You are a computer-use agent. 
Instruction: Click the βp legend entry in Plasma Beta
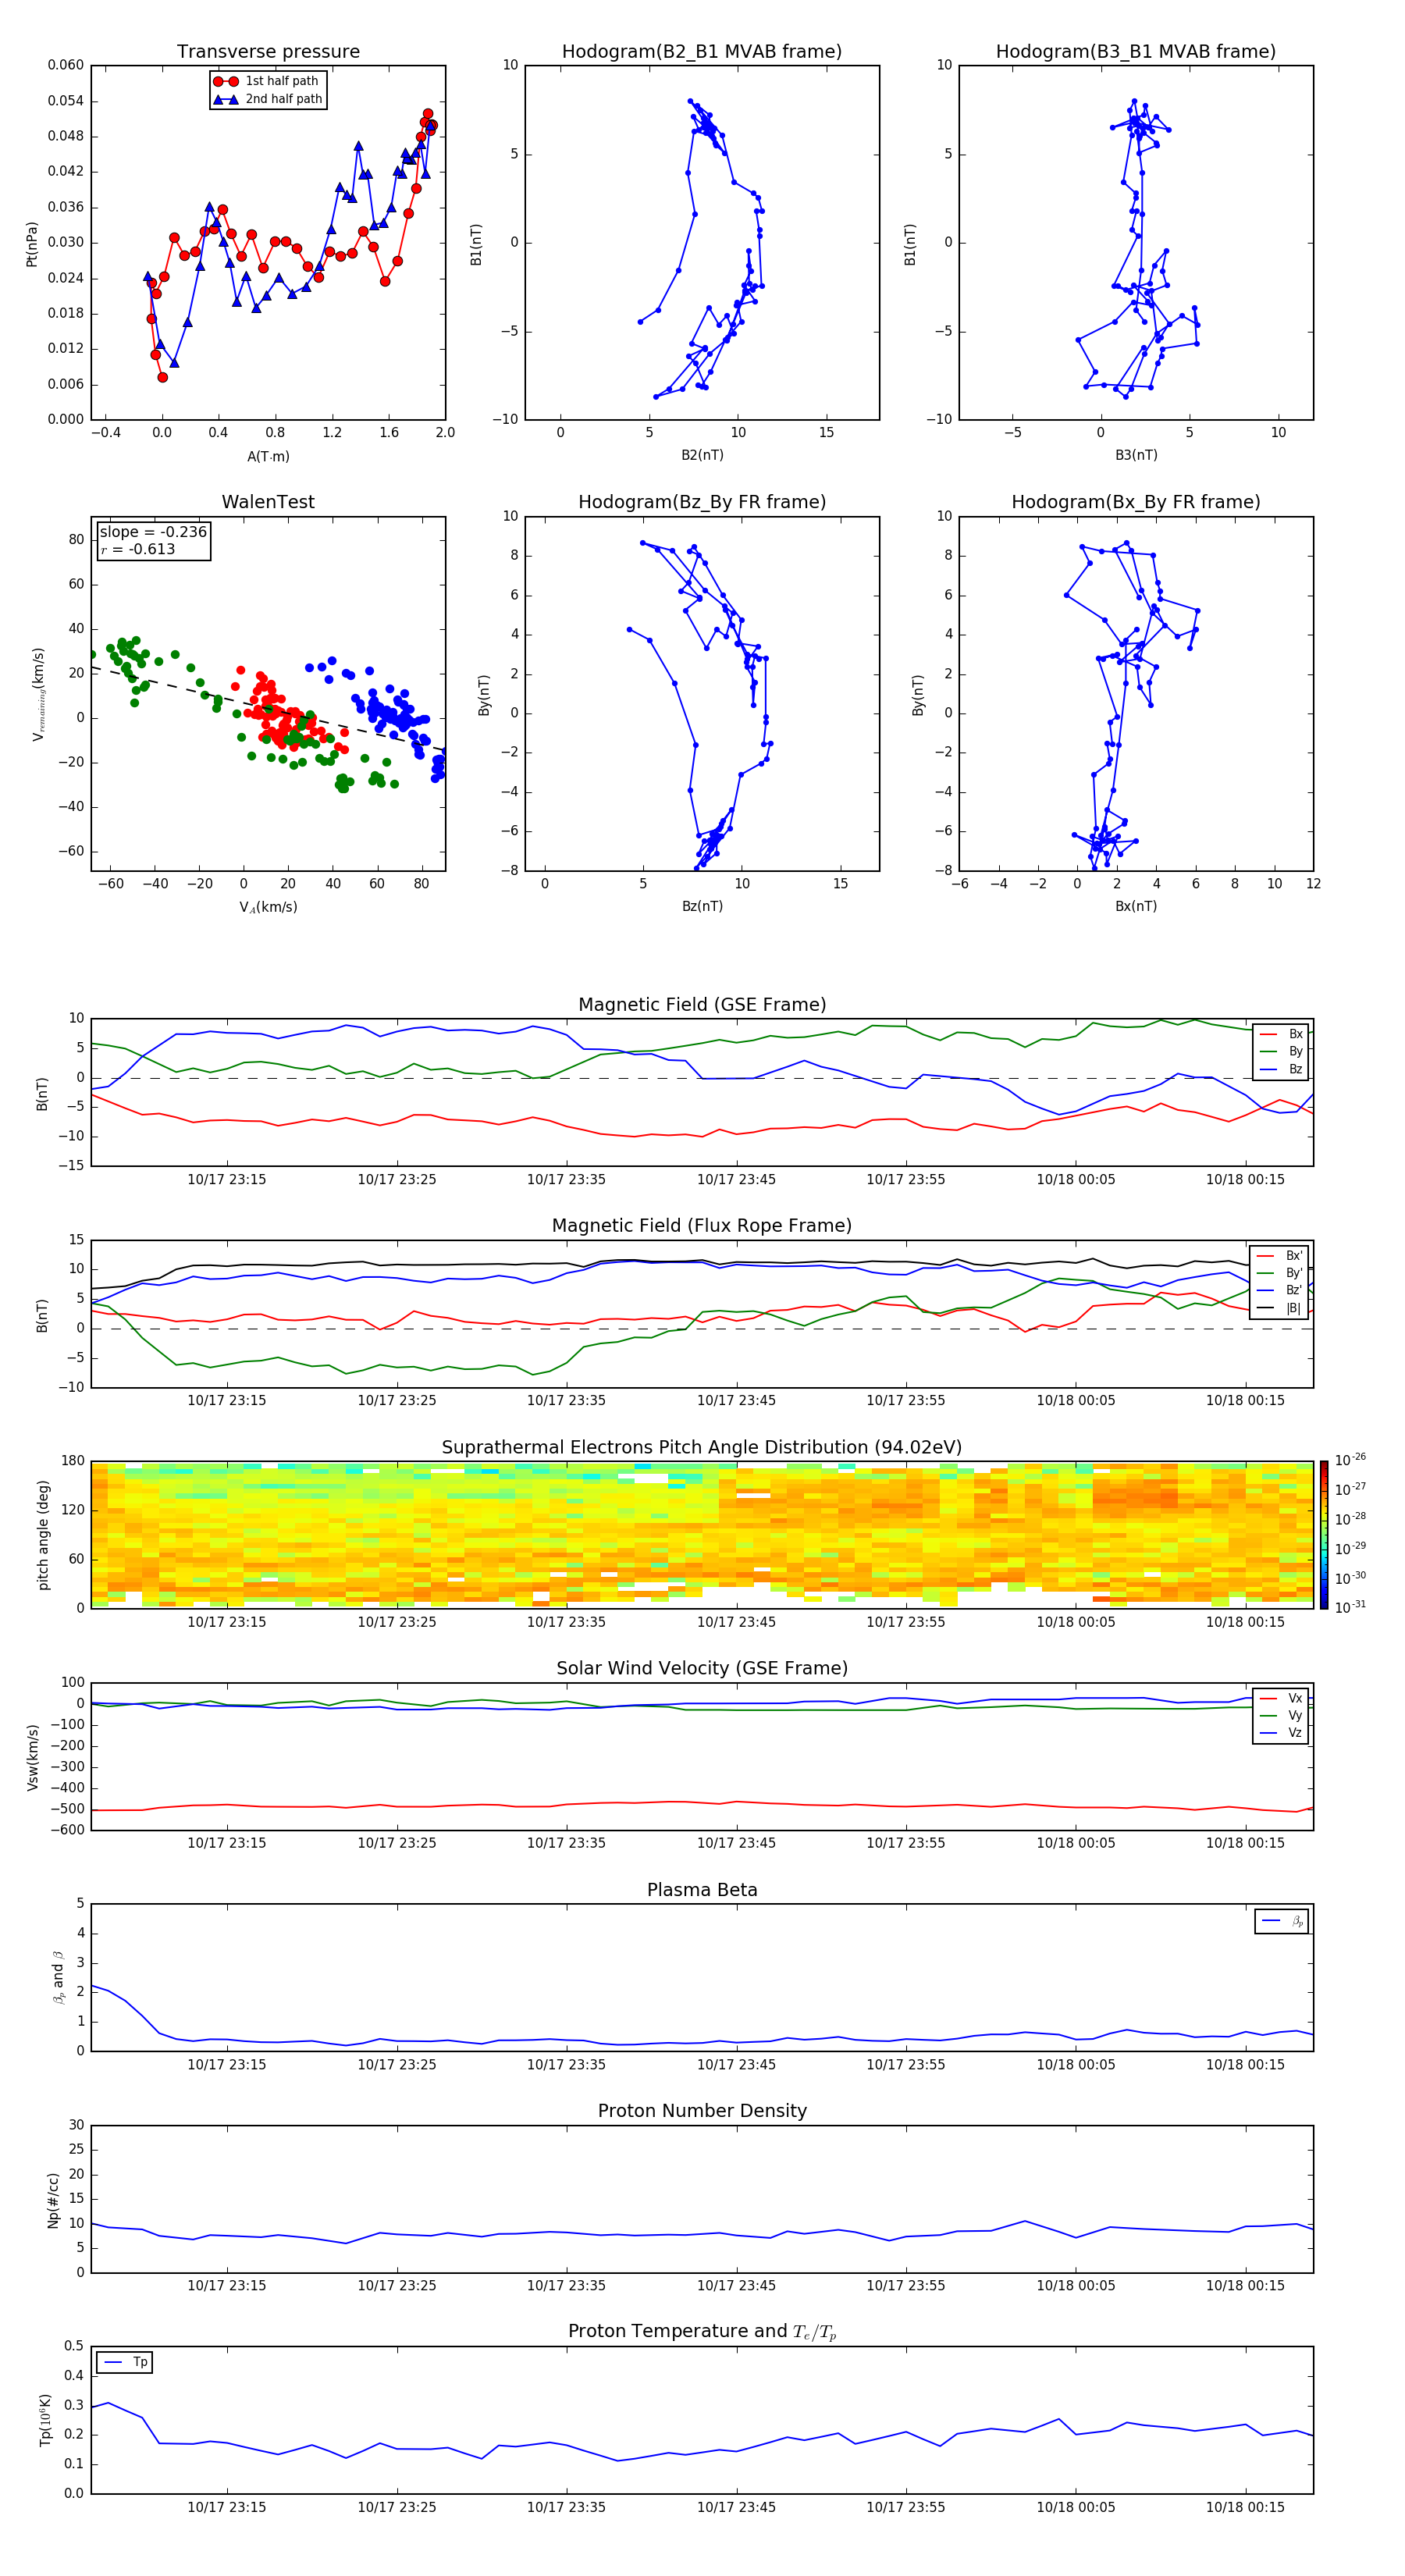tap(1282, 1921)
